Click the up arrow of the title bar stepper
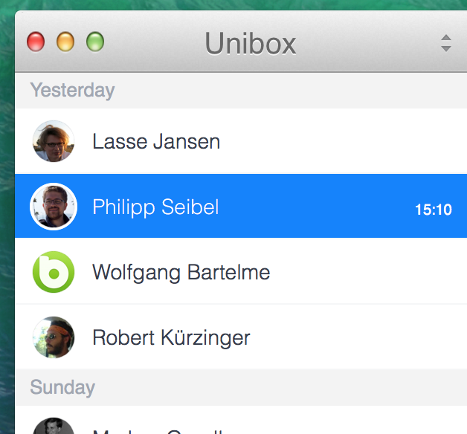This screenshot has height=434, width=467. (446, 37)
